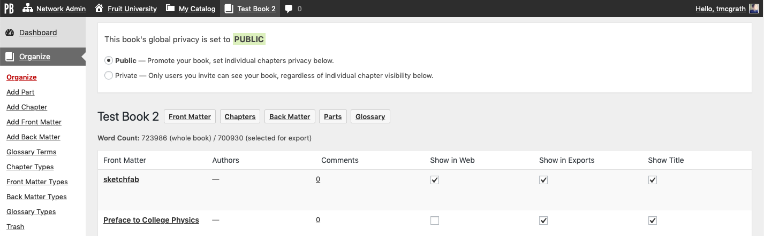
Task: Open Add Chapter in the sidebar
Action: pos(27,107)
